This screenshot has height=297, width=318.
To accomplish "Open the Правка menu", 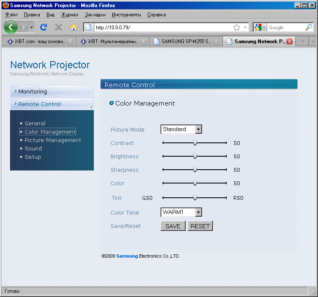I will [x=32, y=15].
